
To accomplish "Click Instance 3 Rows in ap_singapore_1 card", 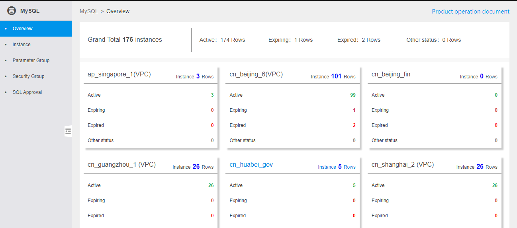I will click(x=195, y=76).
